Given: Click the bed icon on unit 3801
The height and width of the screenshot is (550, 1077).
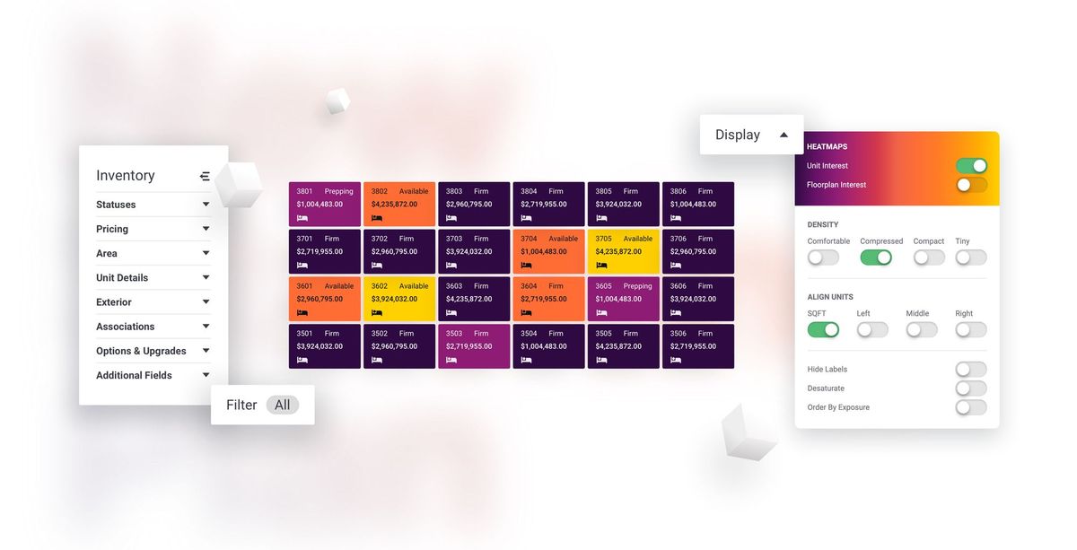Looking at the screenshot, I should pyautogui.click(x=303, y=215).
